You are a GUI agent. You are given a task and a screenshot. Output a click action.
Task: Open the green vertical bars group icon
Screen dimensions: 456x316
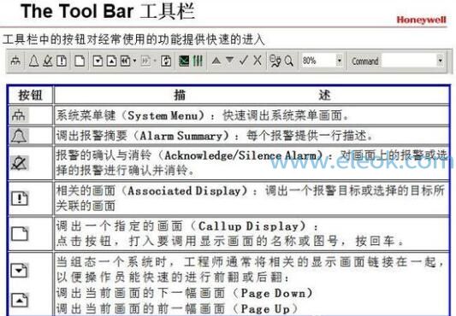198,61
